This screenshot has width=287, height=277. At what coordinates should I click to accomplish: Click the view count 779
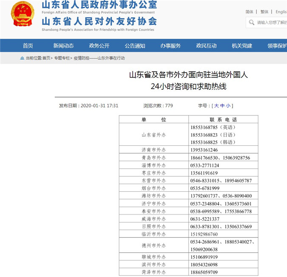[169, 106]
